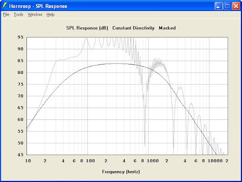This screenshot has height=182, width=242.
Task: Click the 45 dB y-axis label
Action: coord(20,155)
